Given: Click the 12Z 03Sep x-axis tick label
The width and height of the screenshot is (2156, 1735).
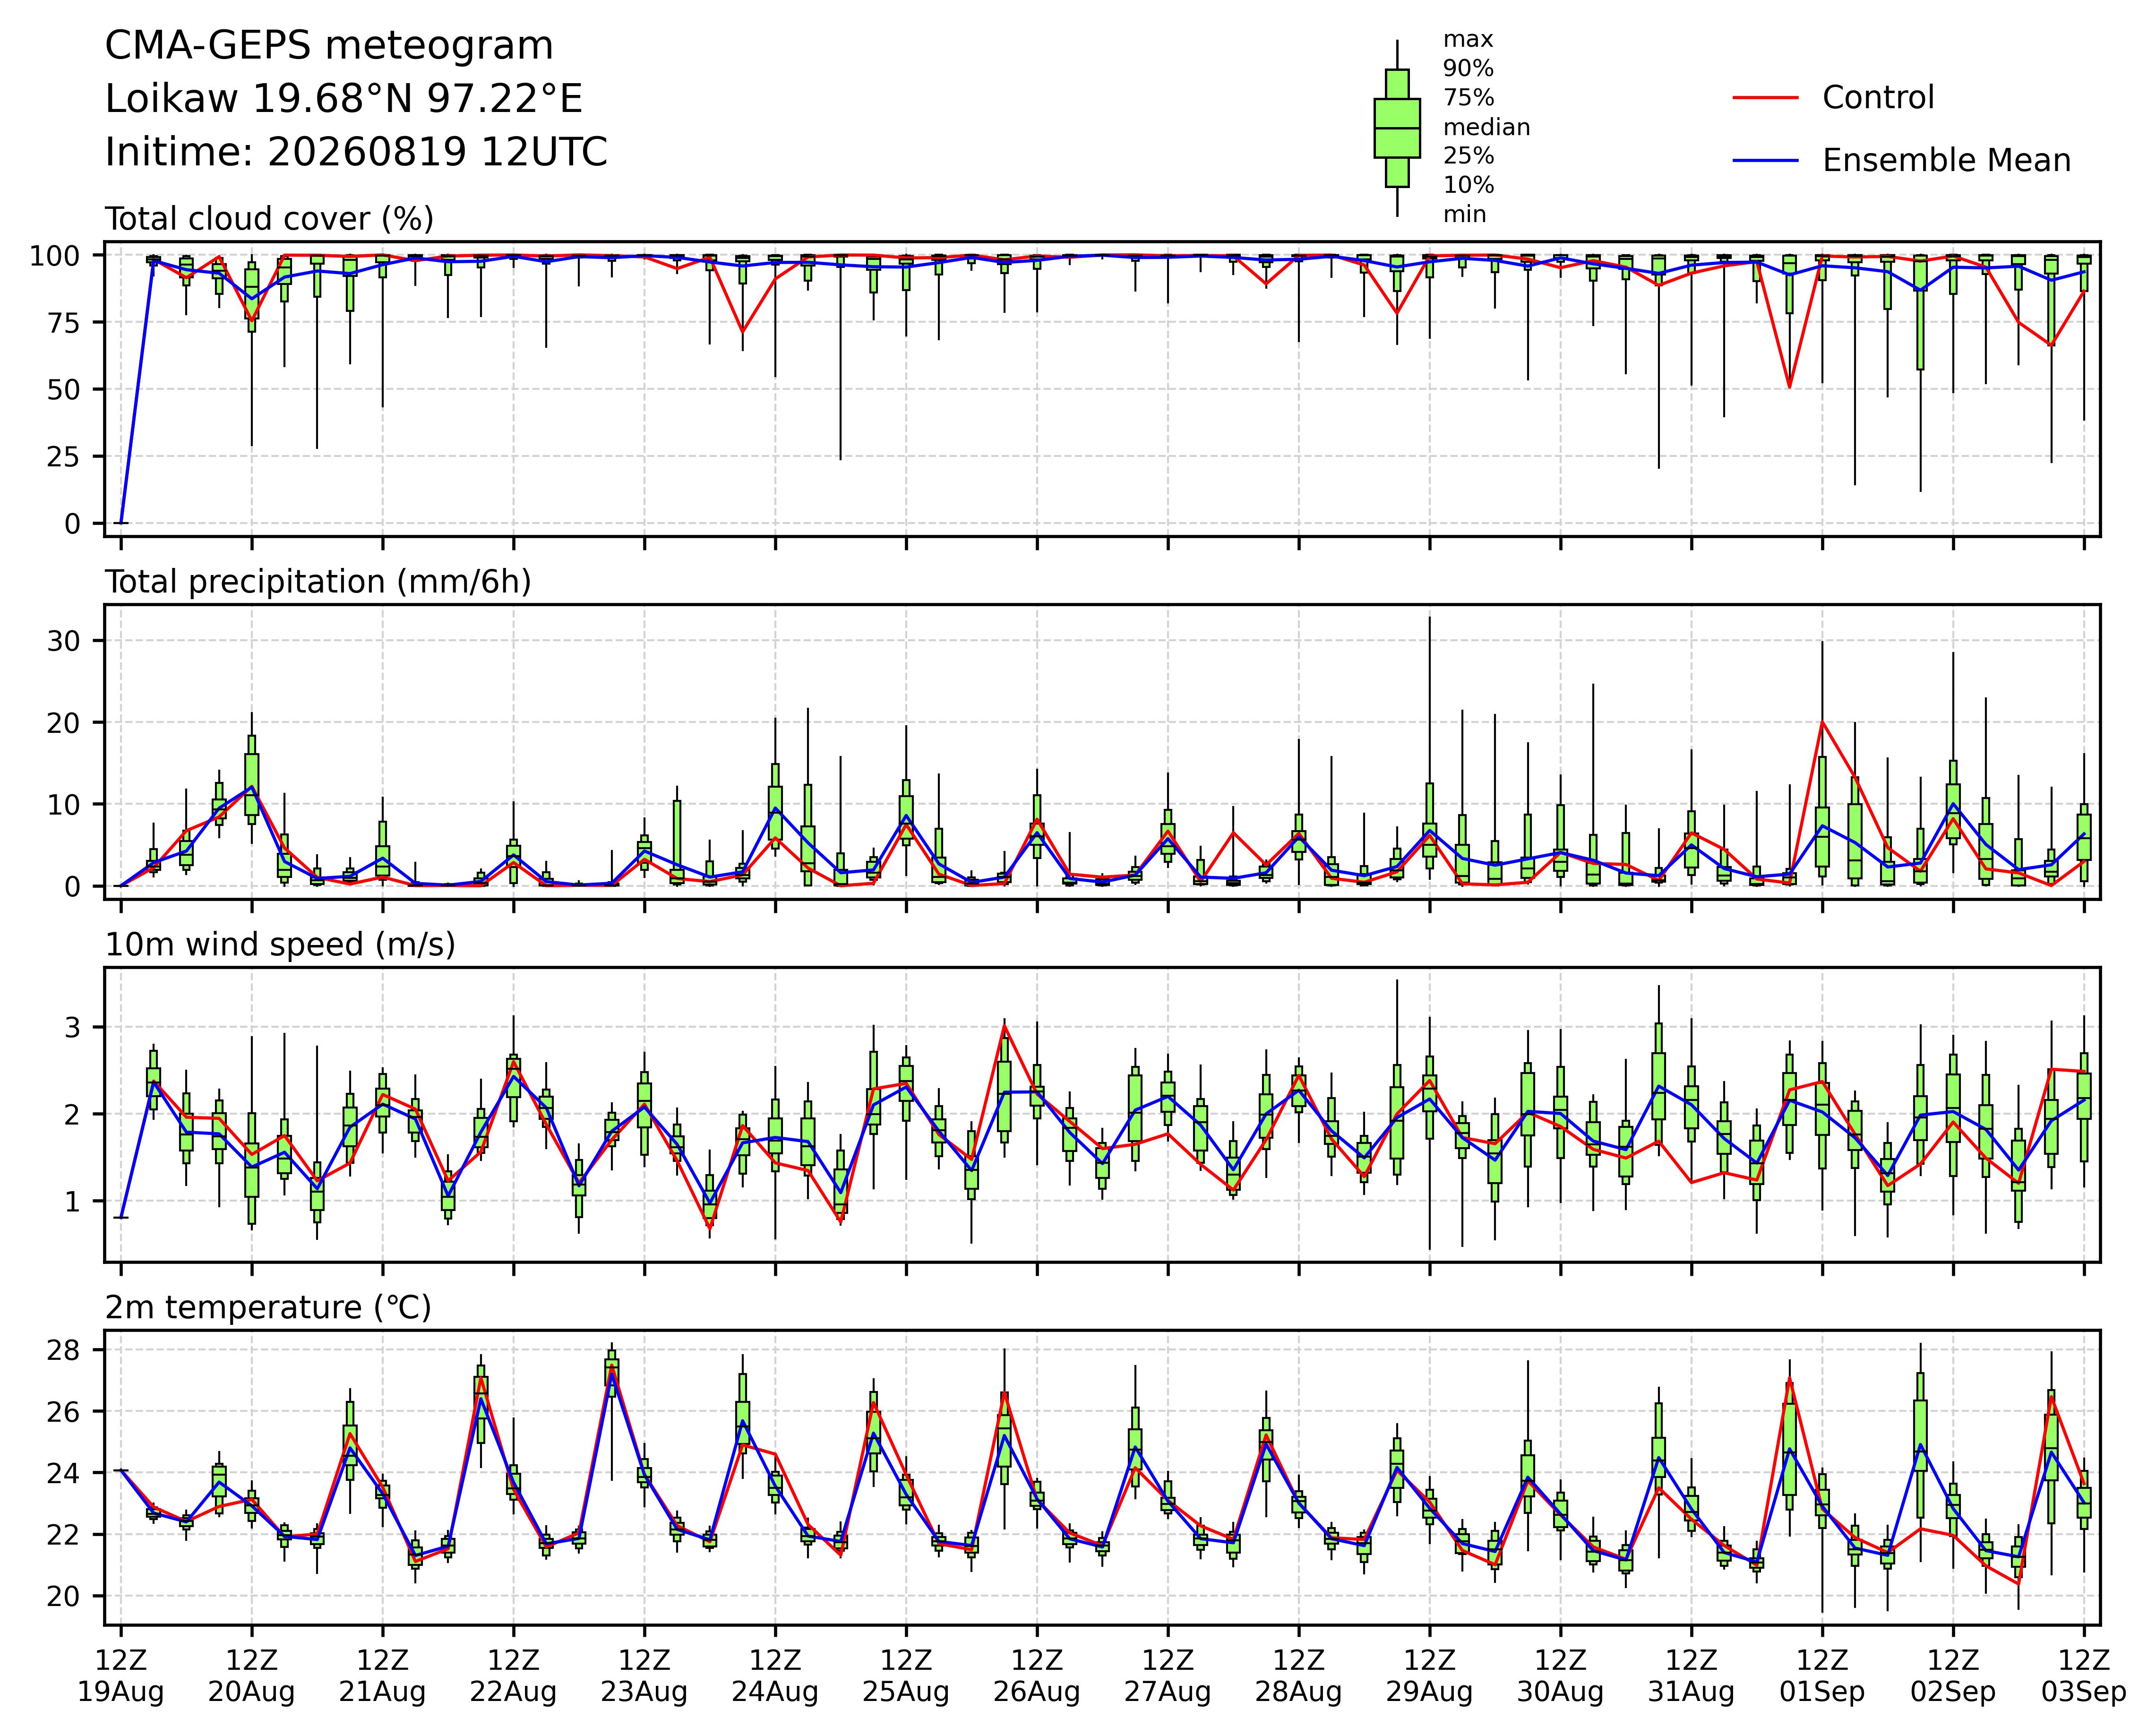Looking at the screenshot, I should [x=2084, y=1677].
